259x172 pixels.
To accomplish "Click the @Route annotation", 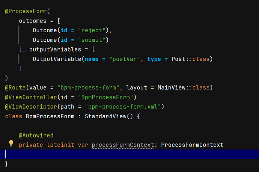I will point(15,88).
